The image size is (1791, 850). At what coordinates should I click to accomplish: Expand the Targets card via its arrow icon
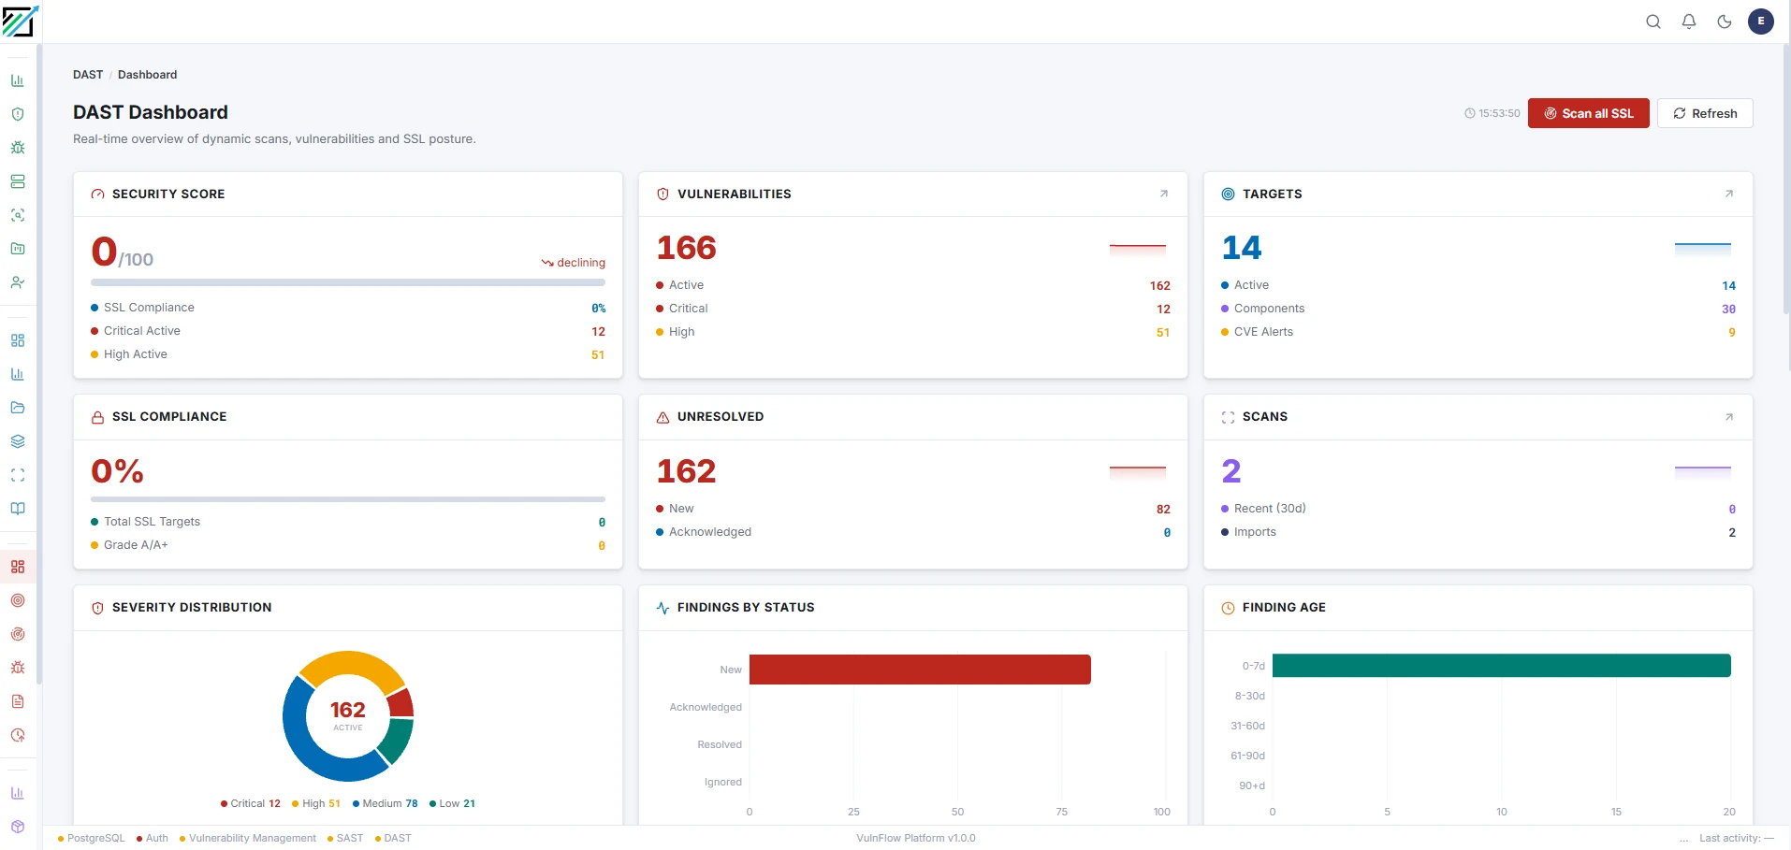1729,194
